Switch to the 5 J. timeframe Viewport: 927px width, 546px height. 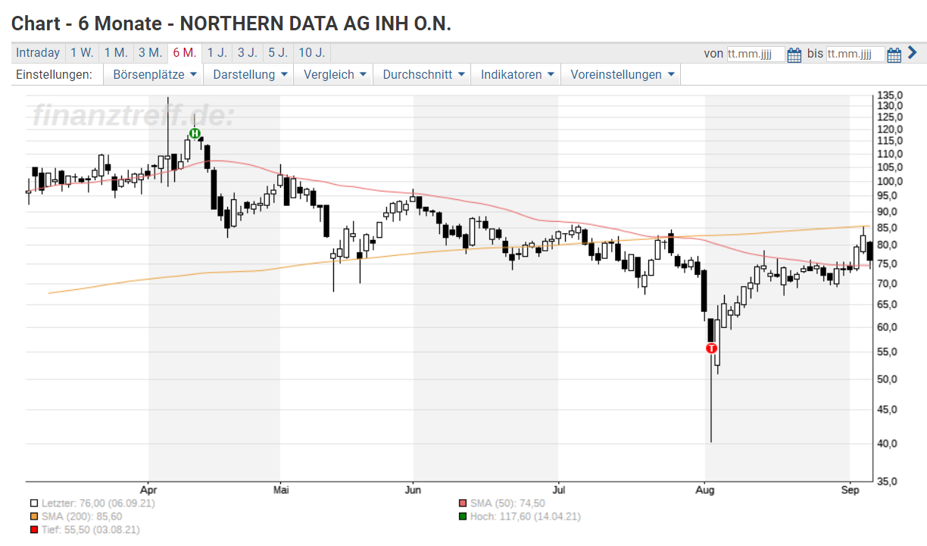277,53
